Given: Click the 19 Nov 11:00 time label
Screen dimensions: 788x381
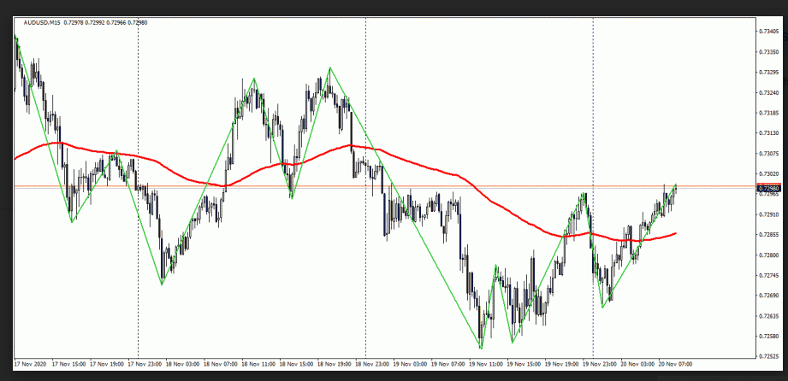Looking at the screenshot, I should click(x=487, y=363).
